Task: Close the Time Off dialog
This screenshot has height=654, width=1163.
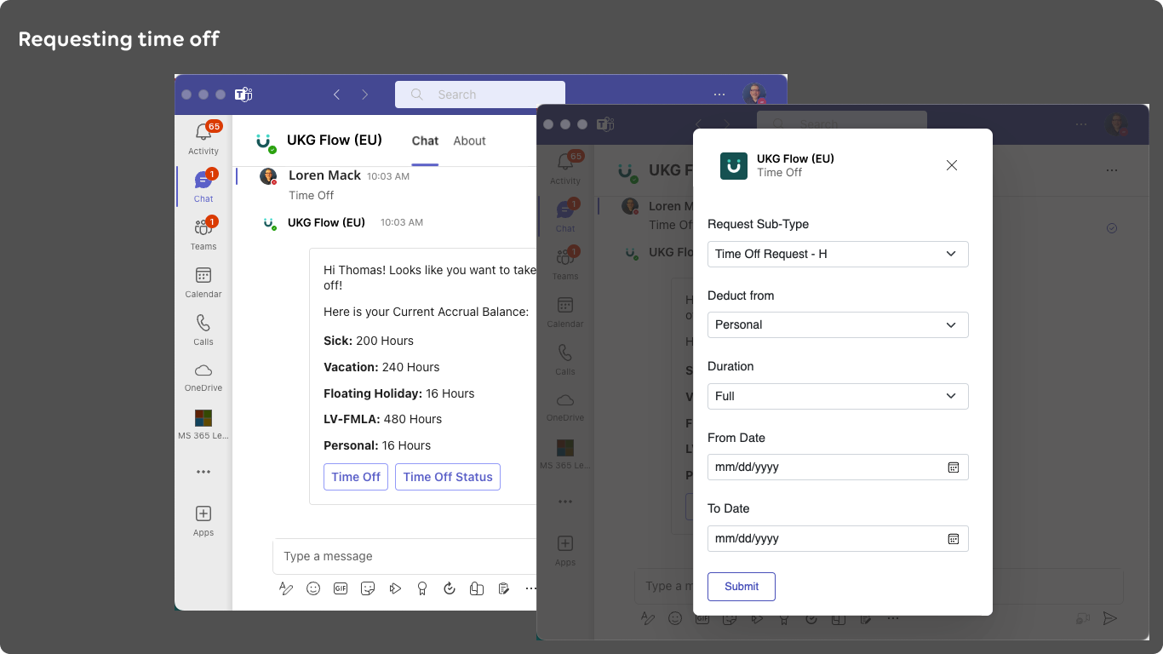Action: point(952,165)
